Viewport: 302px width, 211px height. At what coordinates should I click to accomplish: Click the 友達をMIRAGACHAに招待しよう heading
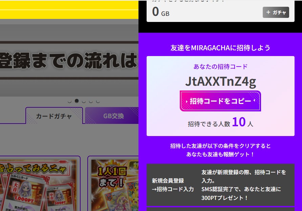point(220,48)
